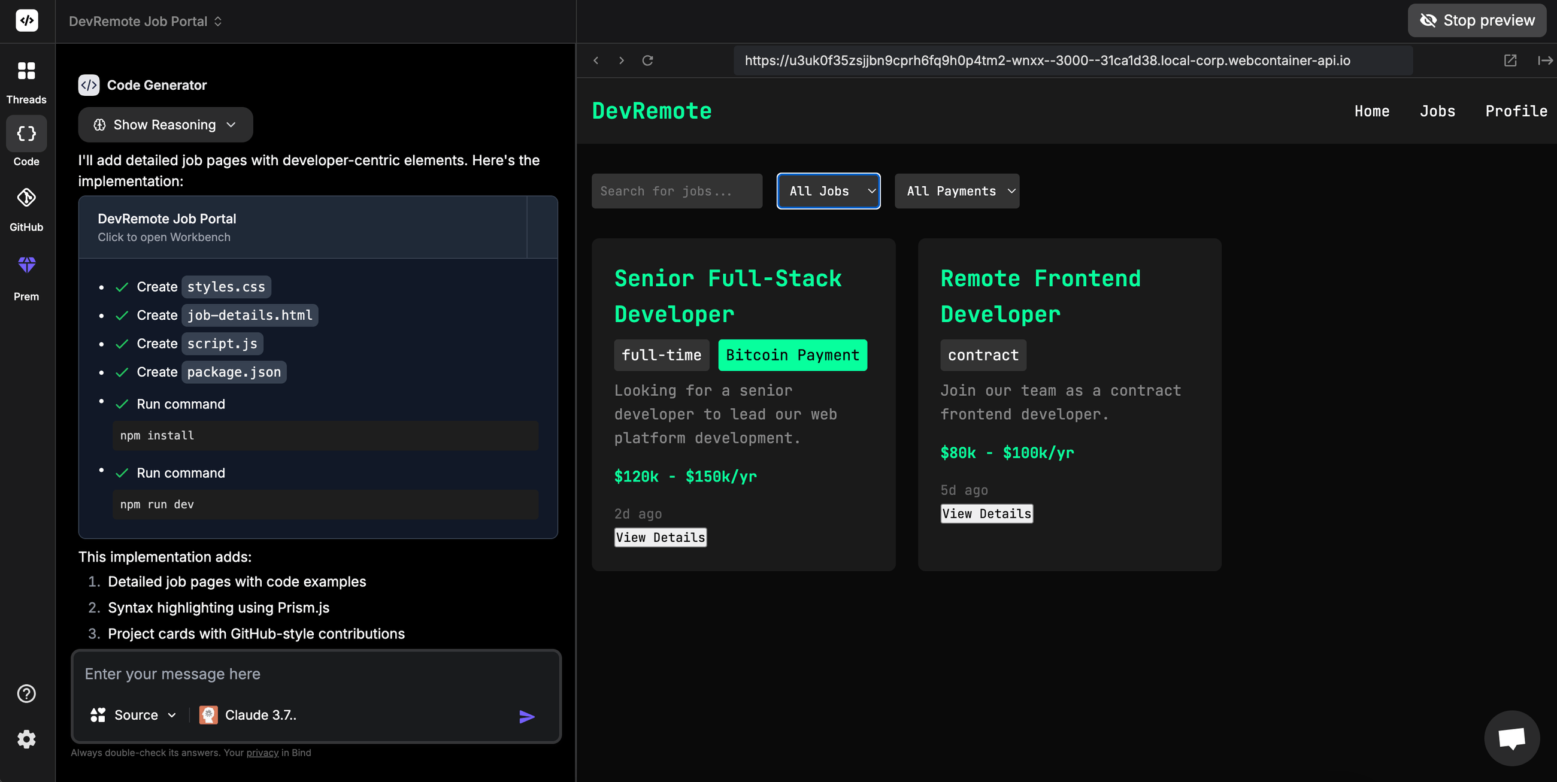Switch to the Jobs nav item
The image size is (1557, 782).
pos(1438,111)
